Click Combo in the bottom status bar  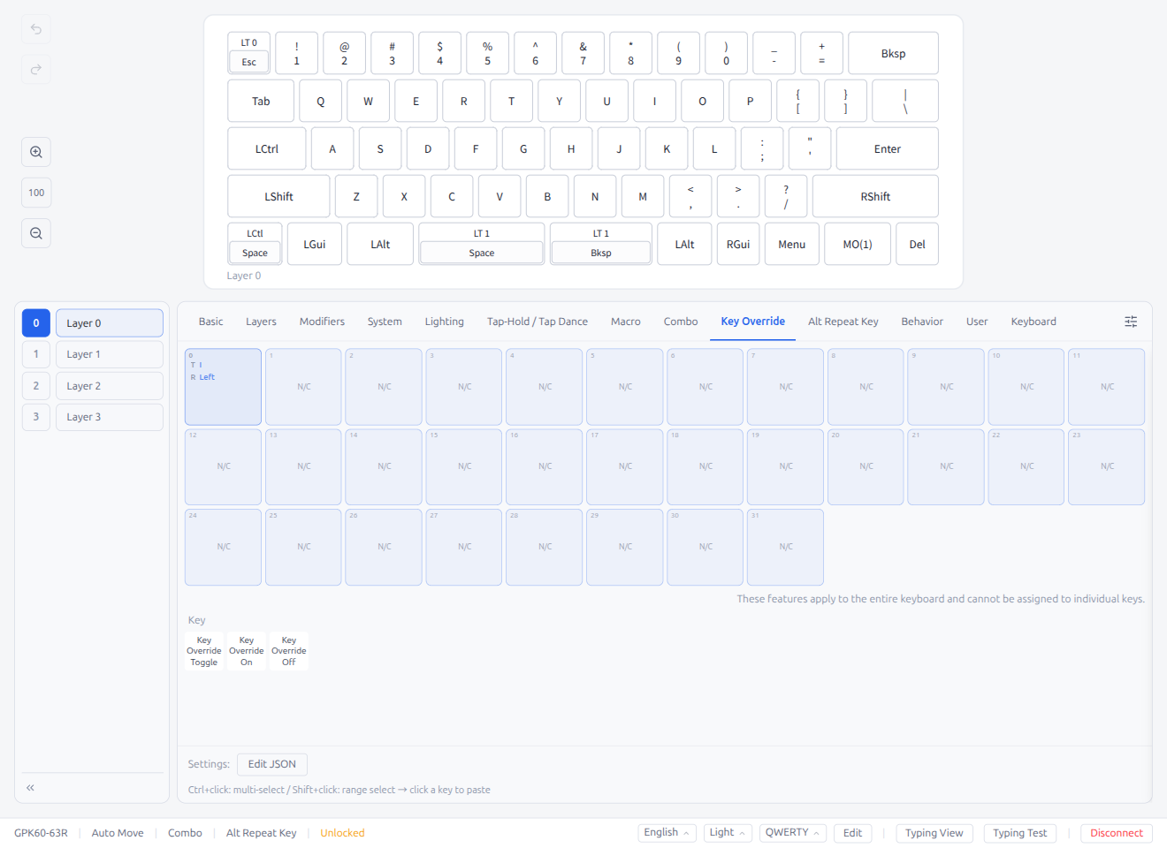click(x=185, y=833)
